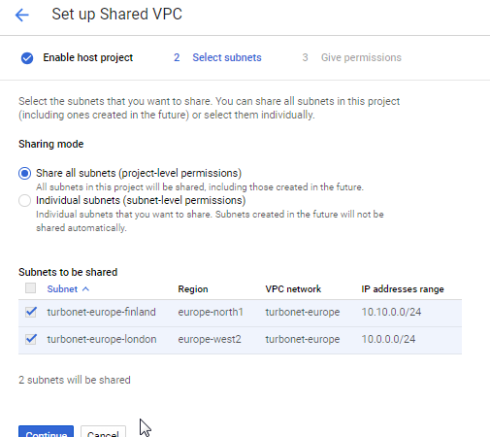Image resolution: width=490 pixels, height=437 pixels.
Task: Uncheck the turbonet-europe-london subnet checkbox
Action: (x=31, y=339)
